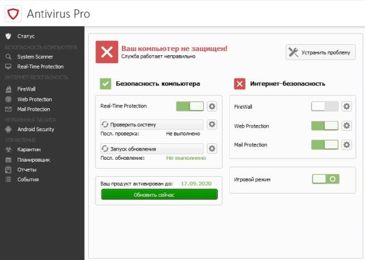Start scan with Проверить систему button
This screenshot has height=260, width=365.
(x=151, y=125)
